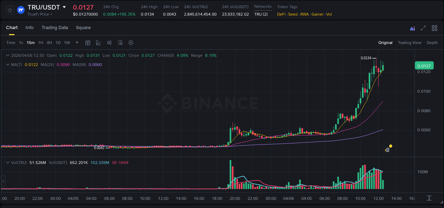Click the TrueFi coin logo icon

tap(21, 10)
